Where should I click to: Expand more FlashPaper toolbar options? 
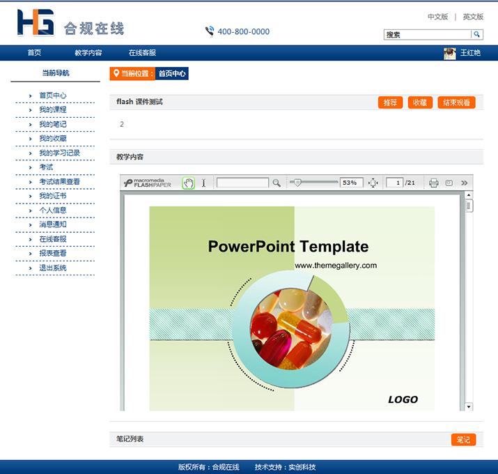465,183
